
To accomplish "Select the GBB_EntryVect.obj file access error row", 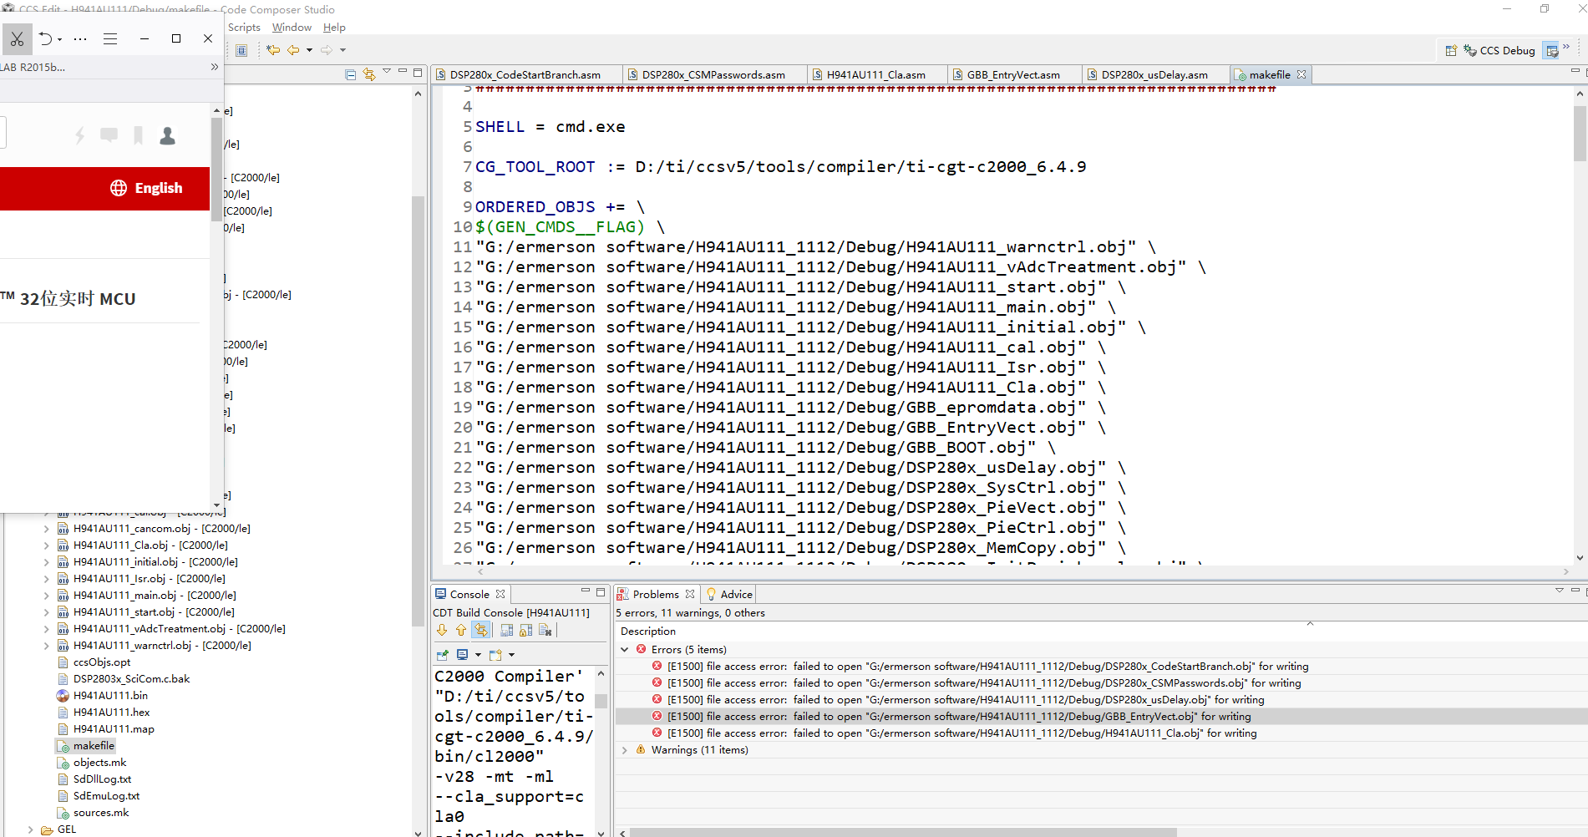I will pos(1101,716).
